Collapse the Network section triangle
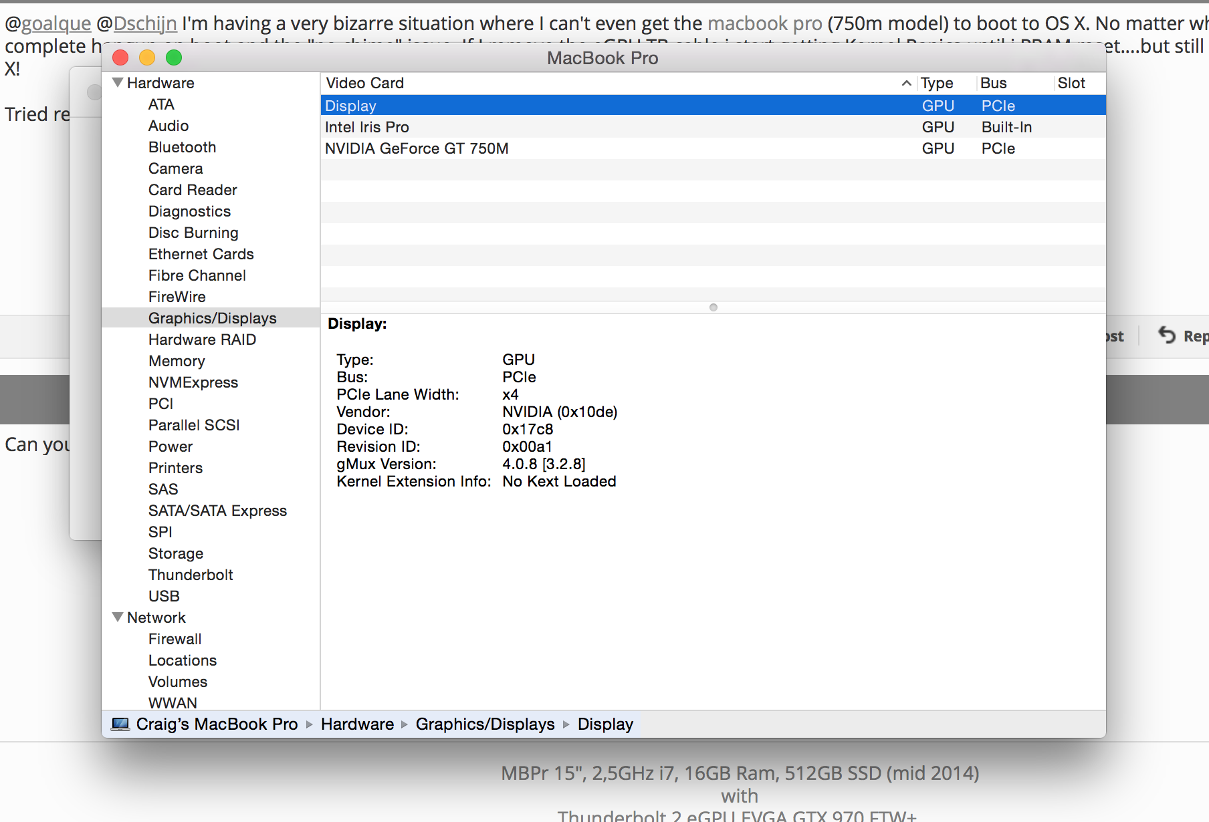The image size is (1209, 822). pos(118,617)
